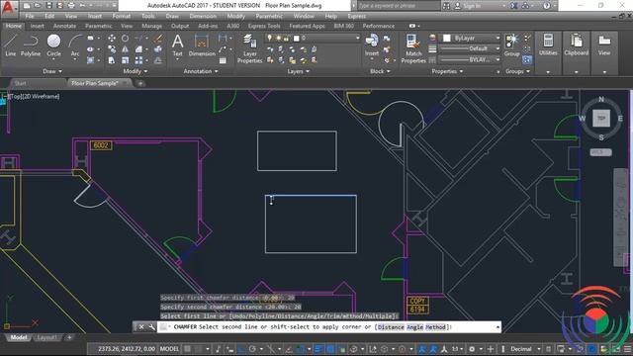Image resolution: width=633 pixels, height=356 pixels.
Task: Choose the Angle command option
Action: point(414,327)
